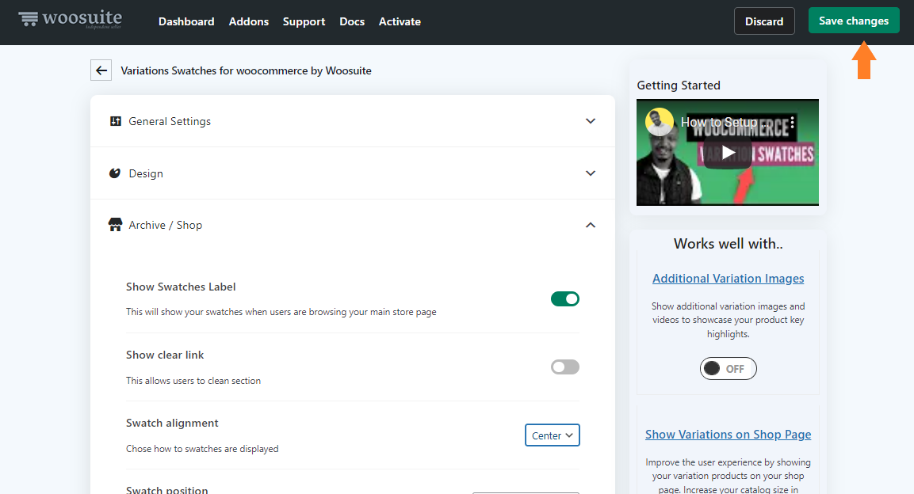This screenshot has width=914, height=494.
Task: Click the page title Variations Swatches text
Action: (246, 70)
